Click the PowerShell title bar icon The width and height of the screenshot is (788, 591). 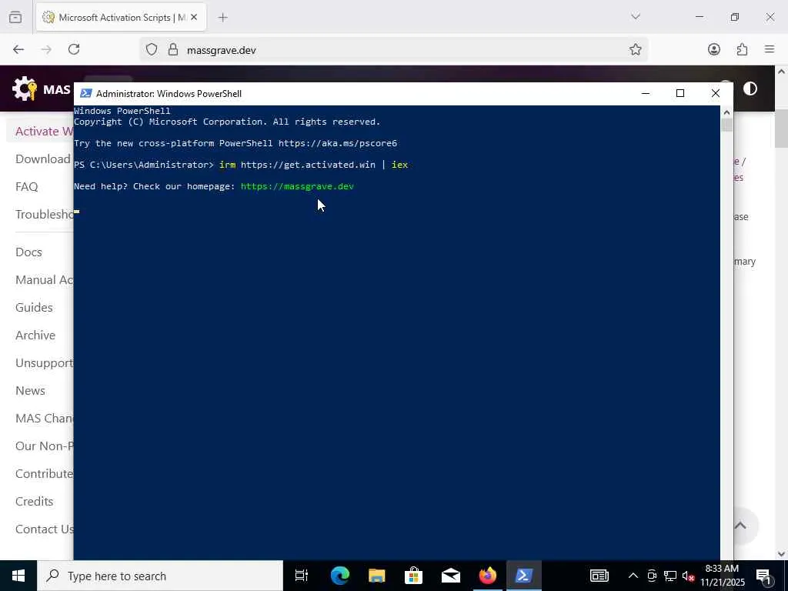[86, 93]
